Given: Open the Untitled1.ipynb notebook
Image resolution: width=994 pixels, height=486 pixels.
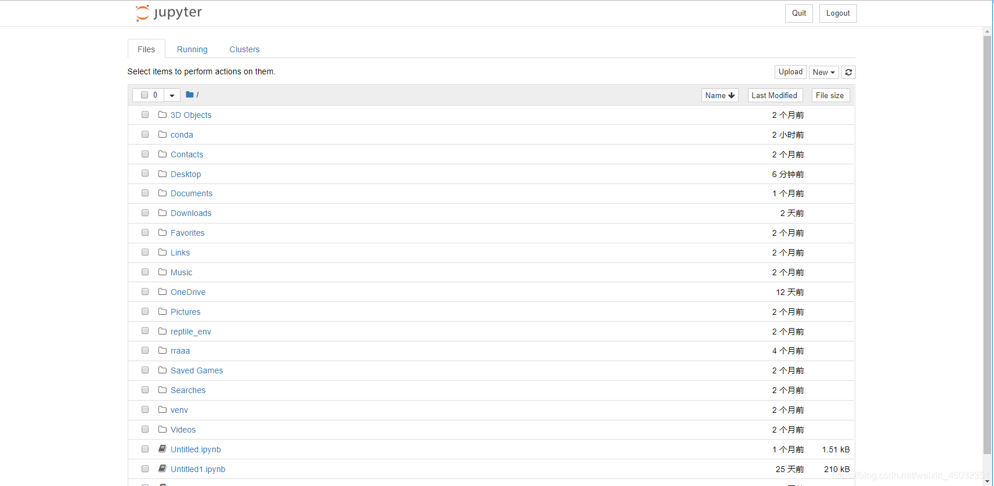Looking at the screenshot, I should pyautogui.click(x=198, y=469).
